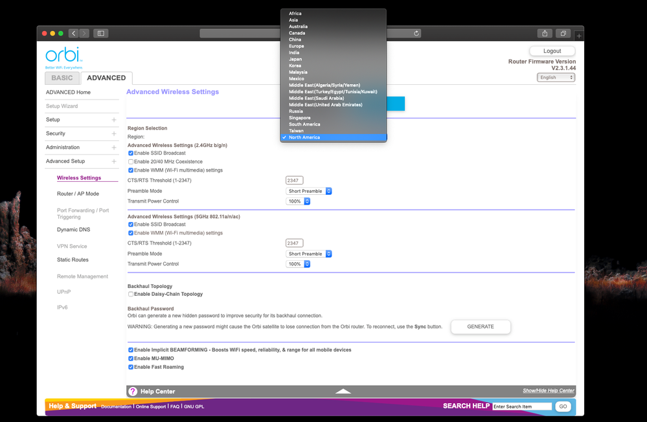Click the Safari back navigation arrow

pyautogui.click(x=73, y=33)
